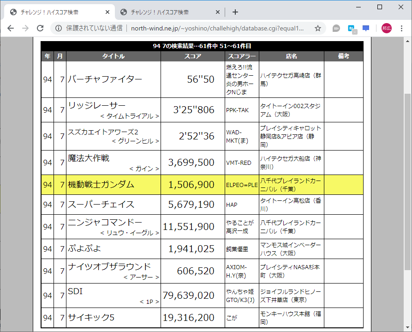Select title スズカエイトアワーズ2
This screenshot has width=412, height=332.
[x=103, y=132]
